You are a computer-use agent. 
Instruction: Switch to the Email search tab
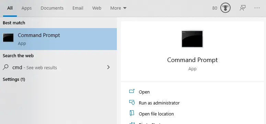[x=78, y=8]
